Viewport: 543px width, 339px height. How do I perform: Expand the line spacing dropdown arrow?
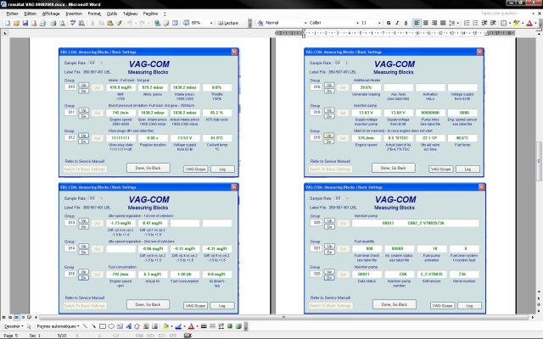[x=458, y=23]
